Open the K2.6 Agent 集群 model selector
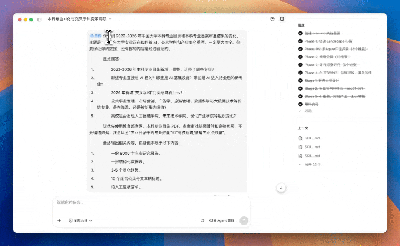 (221, 220)
